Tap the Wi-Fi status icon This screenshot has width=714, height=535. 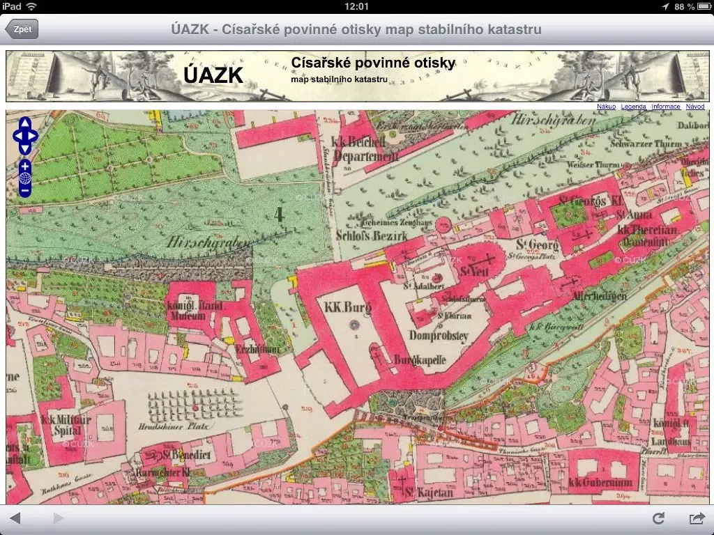(31, 6)
